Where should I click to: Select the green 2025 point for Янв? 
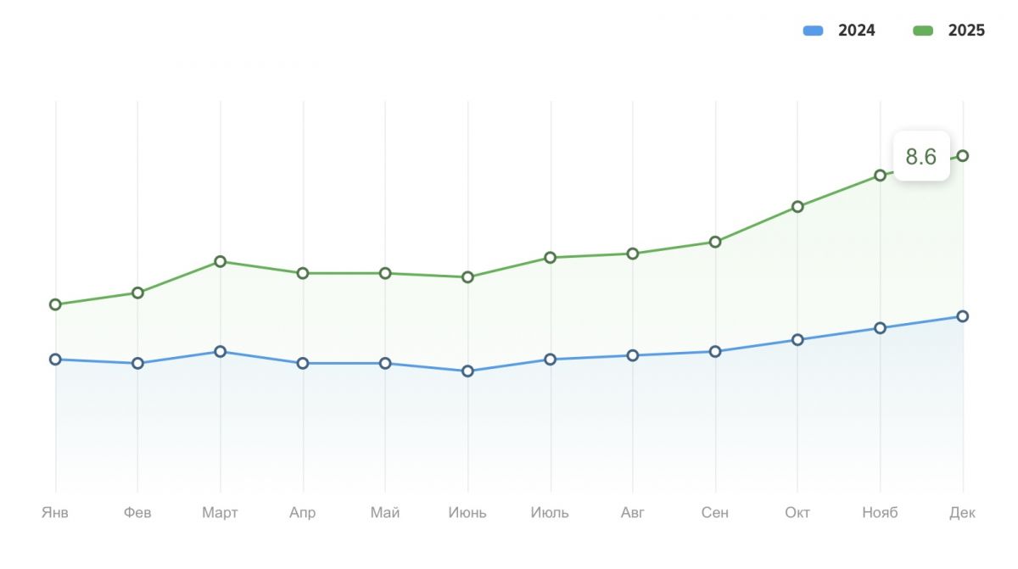pyautogui.click(x=55, y=304)
